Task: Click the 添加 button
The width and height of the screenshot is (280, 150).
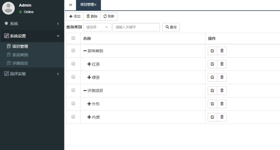Action: [x=75, y=16]
